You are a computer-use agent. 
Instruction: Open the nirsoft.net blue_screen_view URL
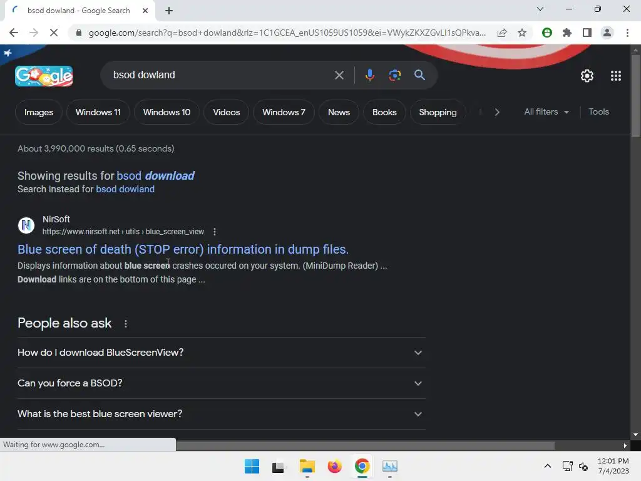pyautogui.click(x=123, y=232)
